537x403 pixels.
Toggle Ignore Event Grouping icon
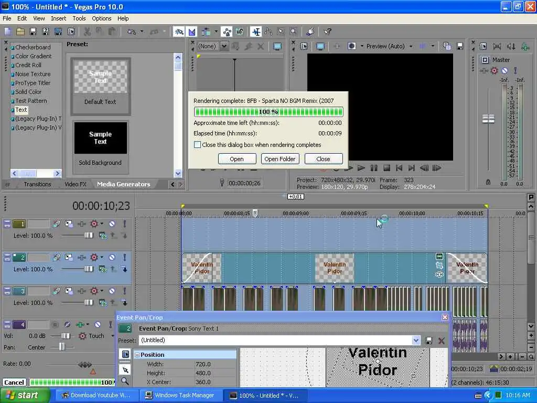[239, 32]
